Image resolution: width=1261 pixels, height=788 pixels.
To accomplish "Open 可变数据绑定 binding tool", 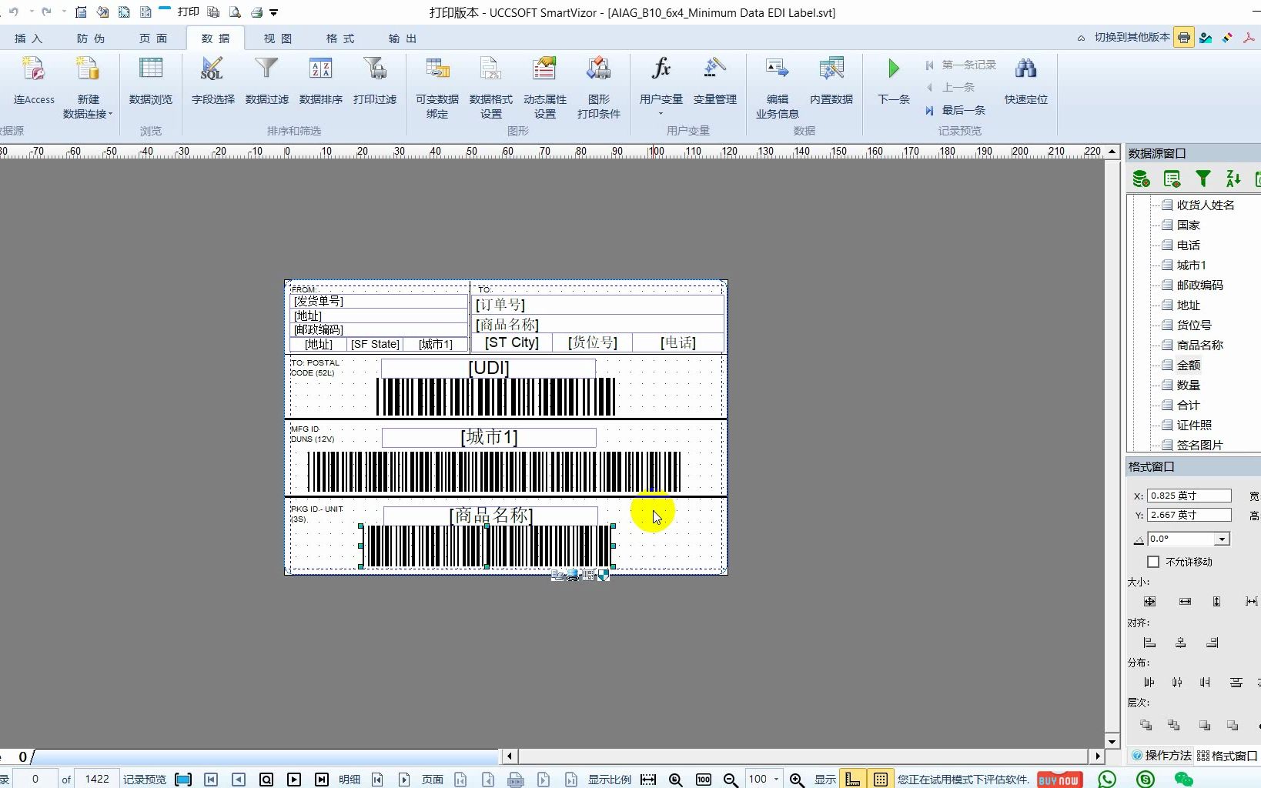I will [x=437, y=88].
